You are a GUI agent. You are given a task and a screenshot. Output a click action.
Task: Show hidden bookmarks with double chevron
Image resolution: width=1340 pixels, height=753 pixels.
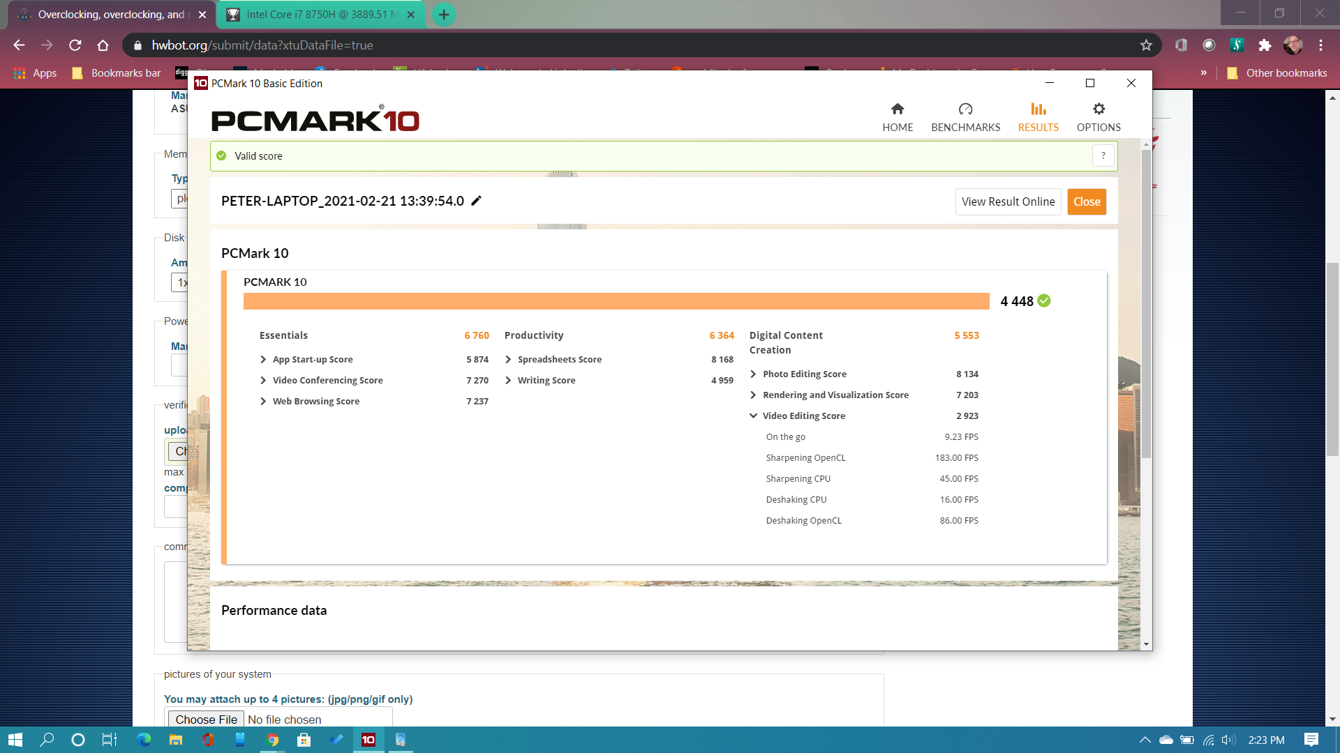(1203, 73)
